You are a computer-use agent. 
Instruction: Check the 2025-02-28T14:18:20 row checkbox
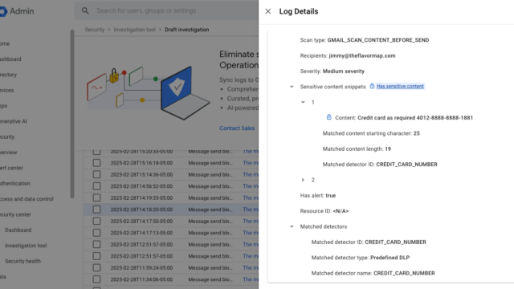[x=96, y=210]
